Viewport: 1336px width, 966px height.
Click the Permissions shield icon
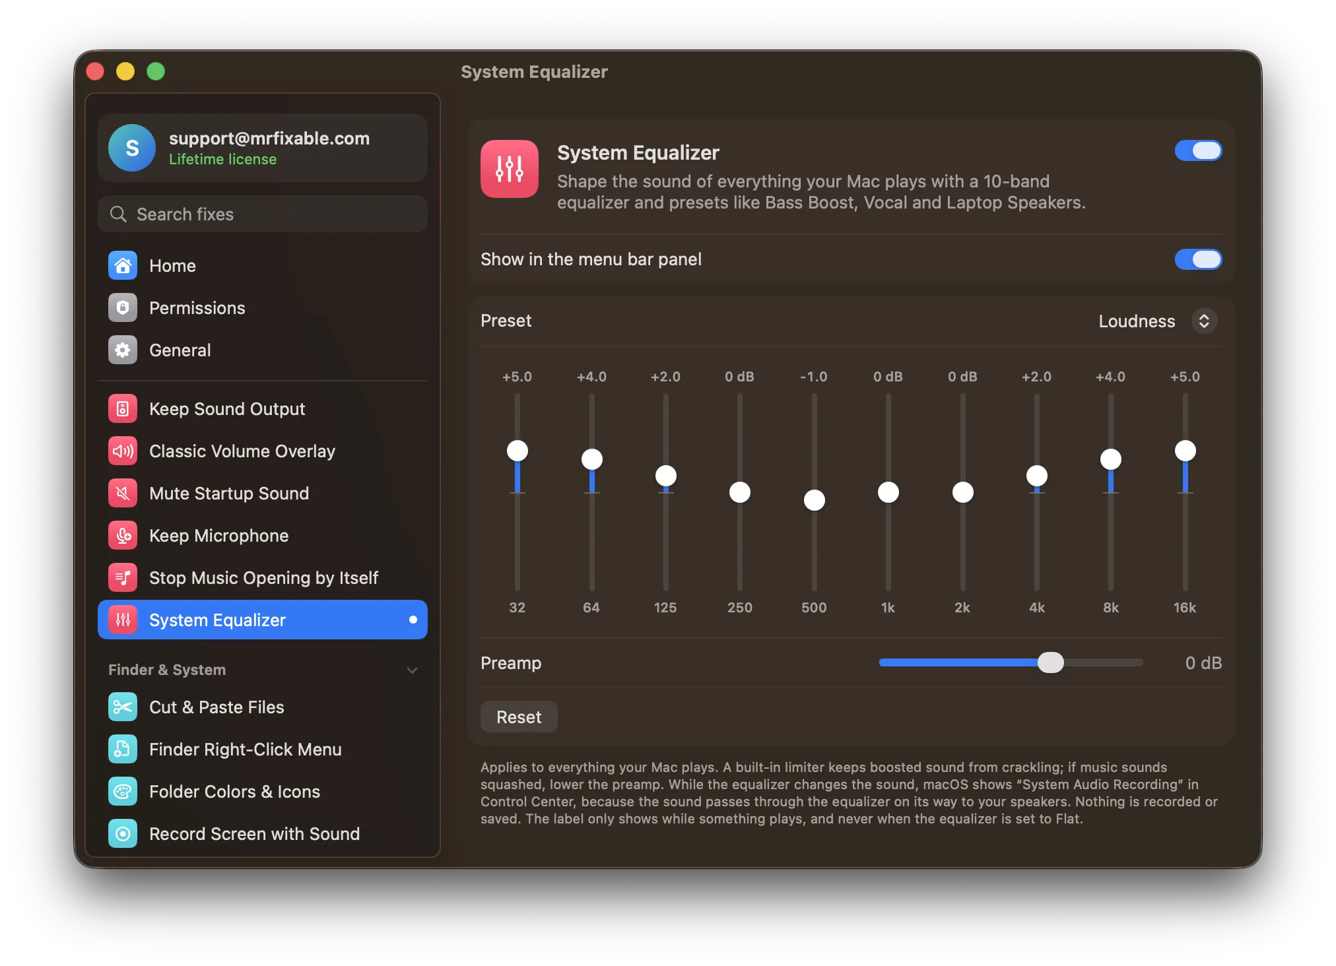(x=123, y=307)
